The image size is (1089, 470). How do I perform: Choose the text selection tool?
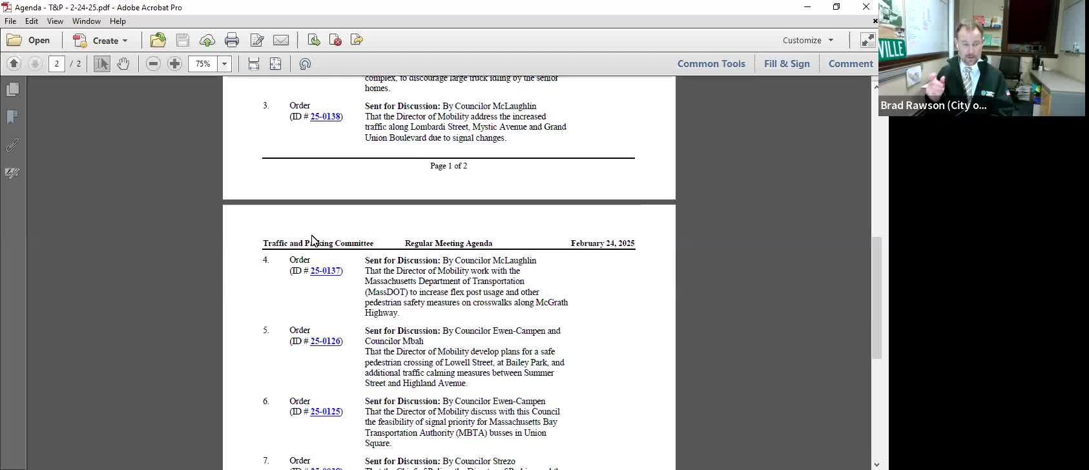102,64
